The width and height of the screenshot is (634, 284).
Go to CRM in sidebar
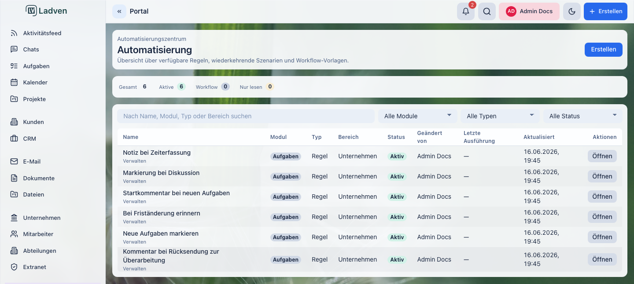coord(29,138)
